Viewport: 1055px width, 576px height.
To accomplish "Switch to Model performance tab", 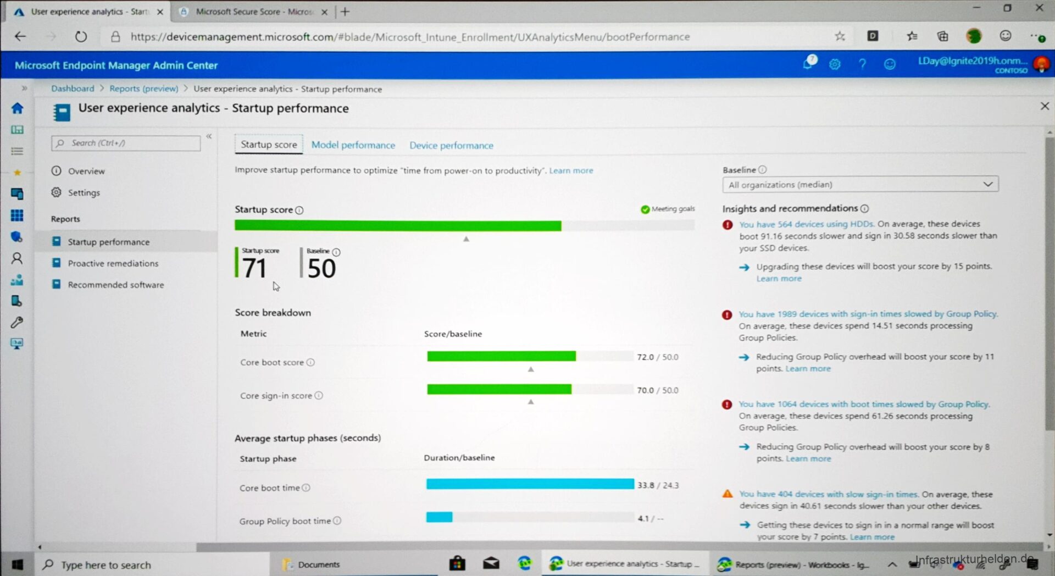I will pyautogui.click(x=353, y=145).
